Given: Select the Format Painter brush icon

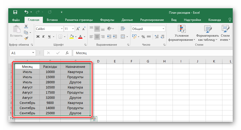Looking at the screenshot, I should [x=26, y=38].
